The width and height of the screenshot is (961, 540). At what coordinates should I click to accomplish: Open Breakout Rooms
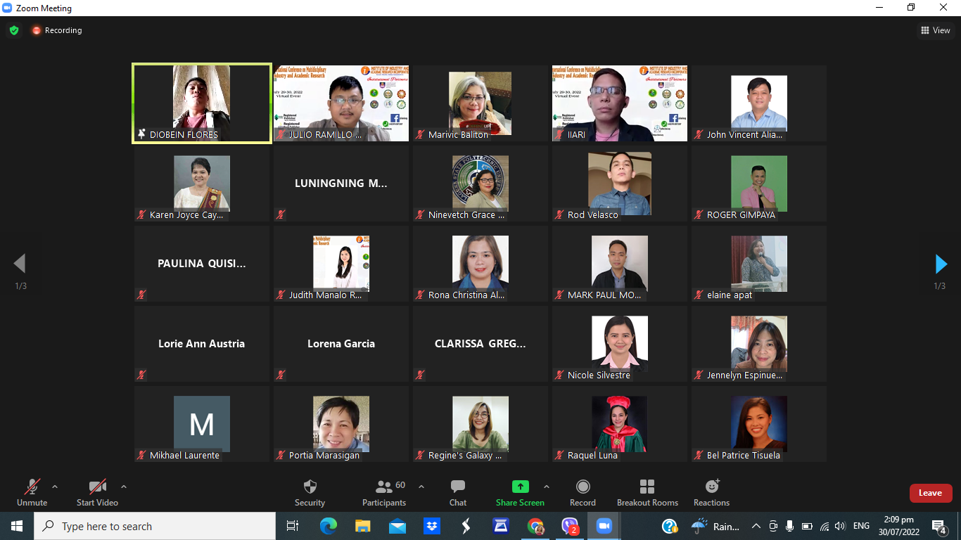click(647, 487)
